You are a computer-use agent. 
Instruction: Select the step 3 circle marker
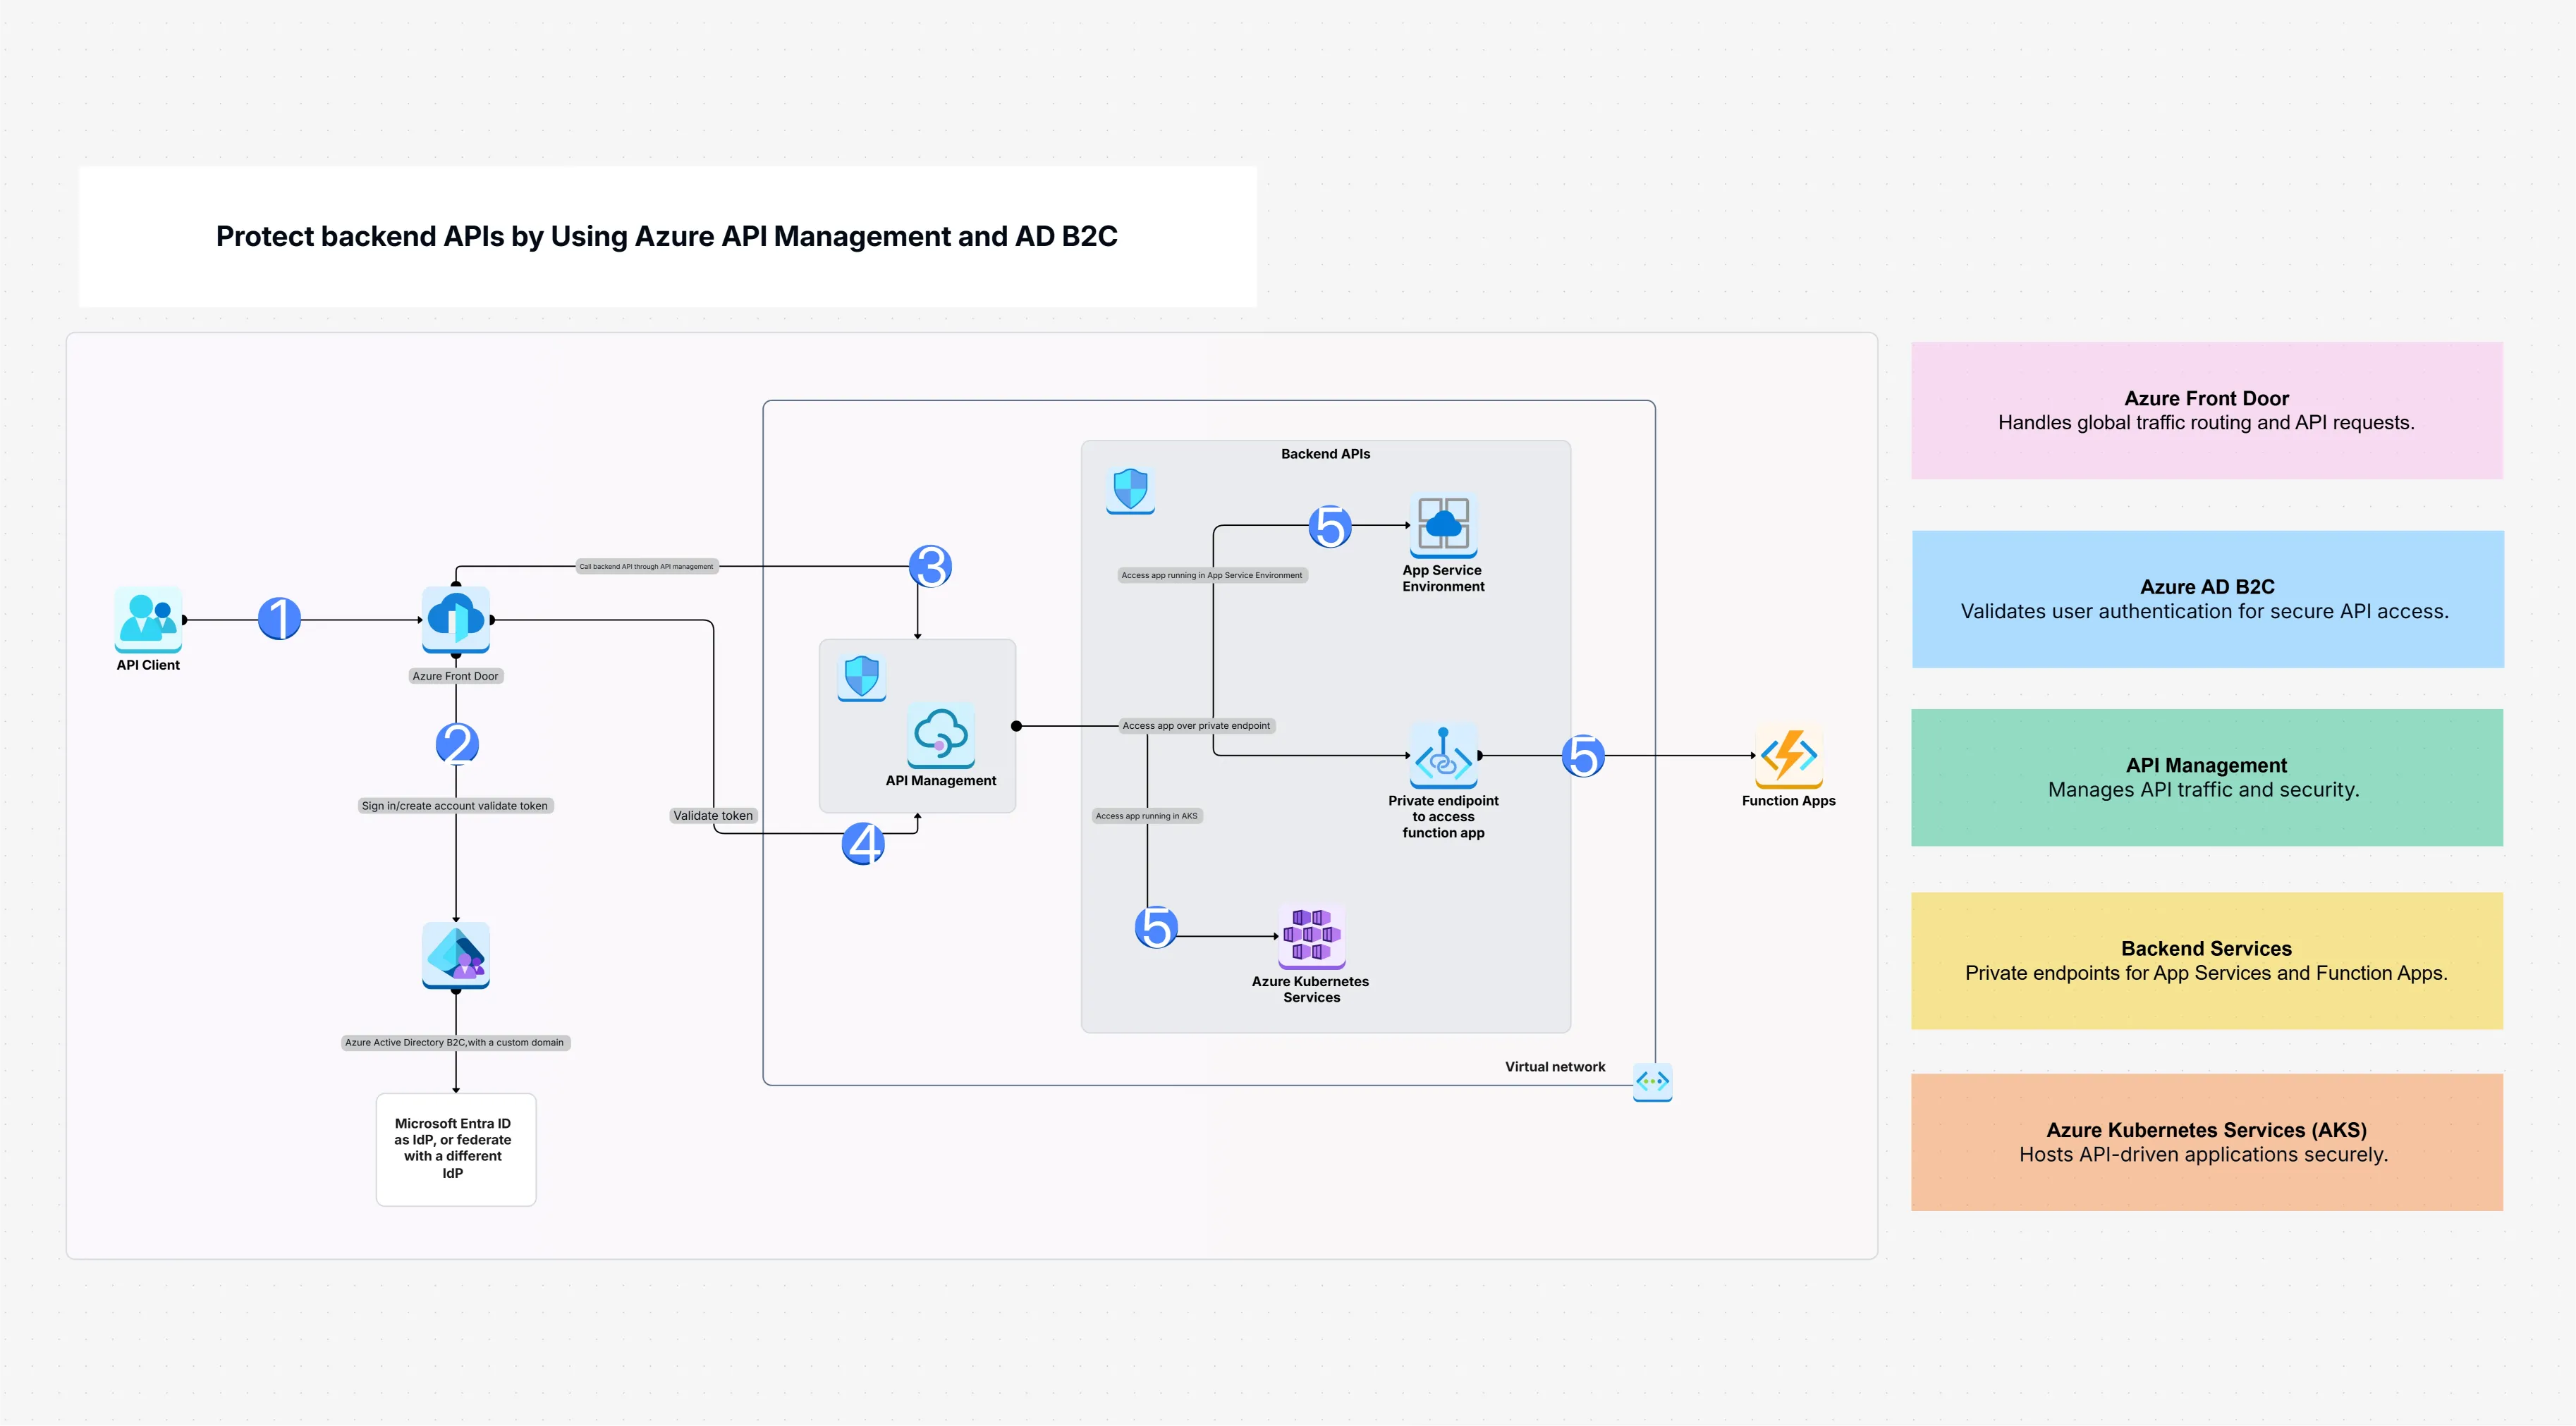(930, 567)
